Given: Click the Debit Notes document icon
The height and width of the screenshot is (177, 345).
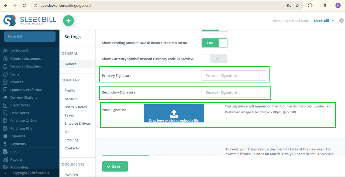Looking at the screenshot, I should coord(5,113).
